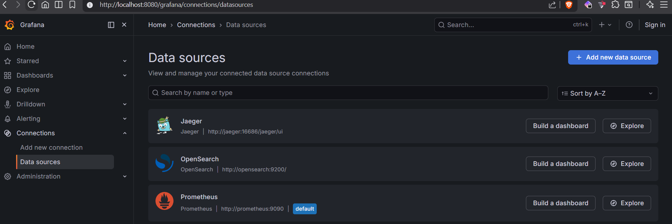Open Alerting in the sidebar
The width and height of the screenshot is (672, 224).
click(x=28, y=119)
